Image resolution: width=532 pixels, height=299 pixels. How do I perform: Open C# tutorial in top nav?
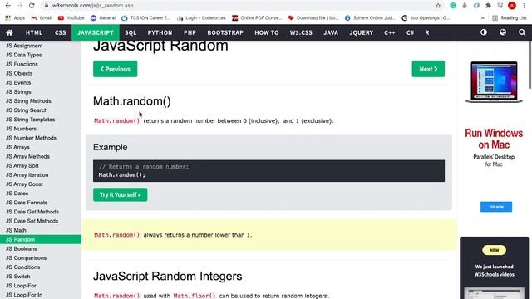pos(410,32)
